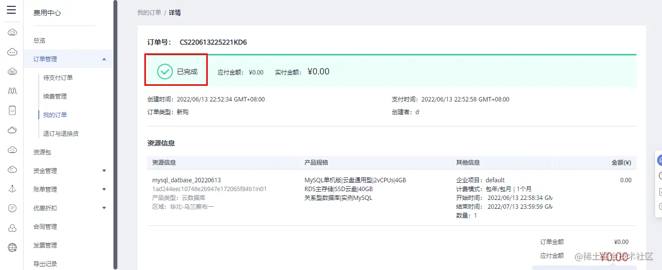Open 续费管理 submenu item

tap(55, 97)
